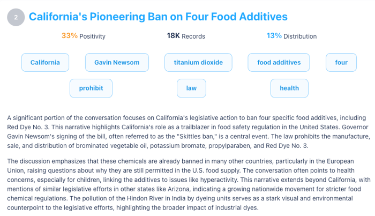
Task: Select the Gavin Newsom keyword tag
Action: click(x=117, y=62)
